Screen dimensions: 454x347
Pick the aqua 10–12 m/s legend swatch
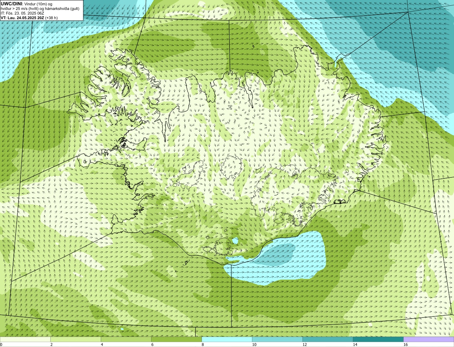click(x=277, y=340)
